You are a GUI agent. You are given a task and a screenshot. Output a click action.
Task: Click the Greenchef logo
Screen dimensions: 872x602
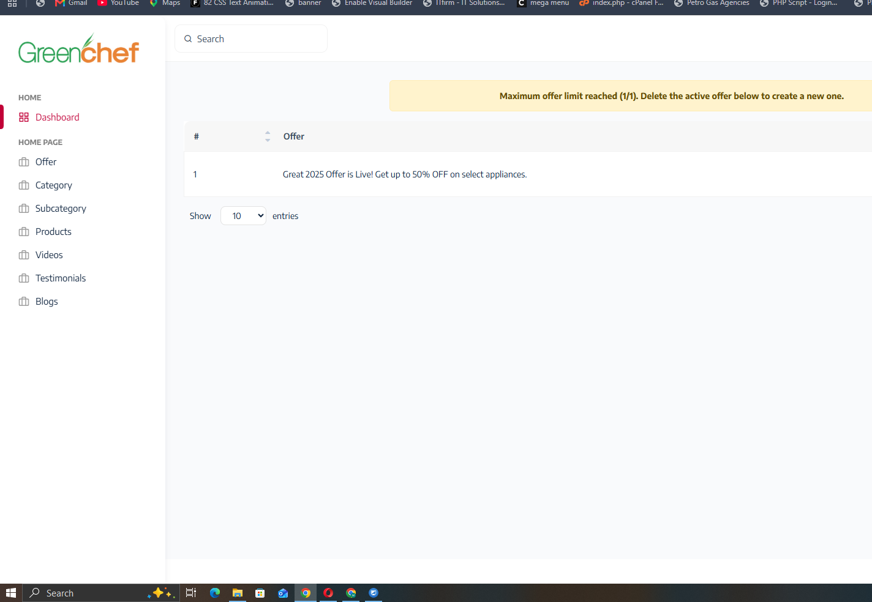pyautogui.click(x=79, y=49)
